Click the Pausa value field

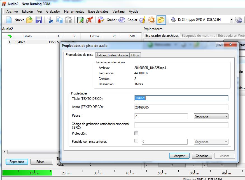click(161, 116)
